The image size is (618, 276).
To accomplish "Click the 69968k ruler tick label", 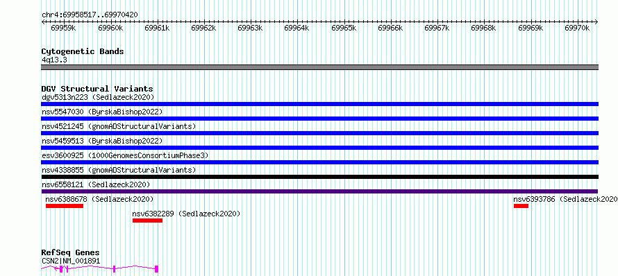I will [x=483, y=28].
